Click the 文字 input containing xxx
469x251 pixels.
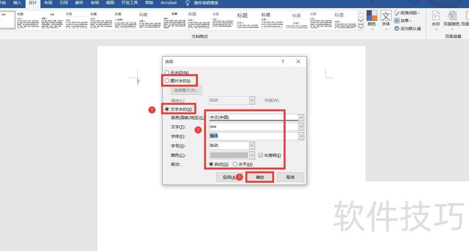254,127
